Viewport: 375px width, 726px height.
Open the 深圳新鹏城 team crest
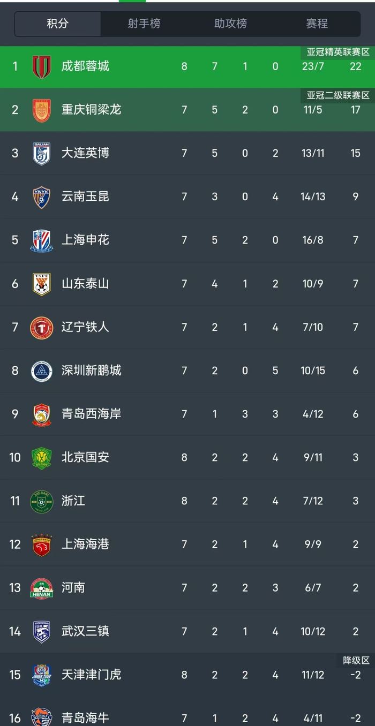pos(42,370)
